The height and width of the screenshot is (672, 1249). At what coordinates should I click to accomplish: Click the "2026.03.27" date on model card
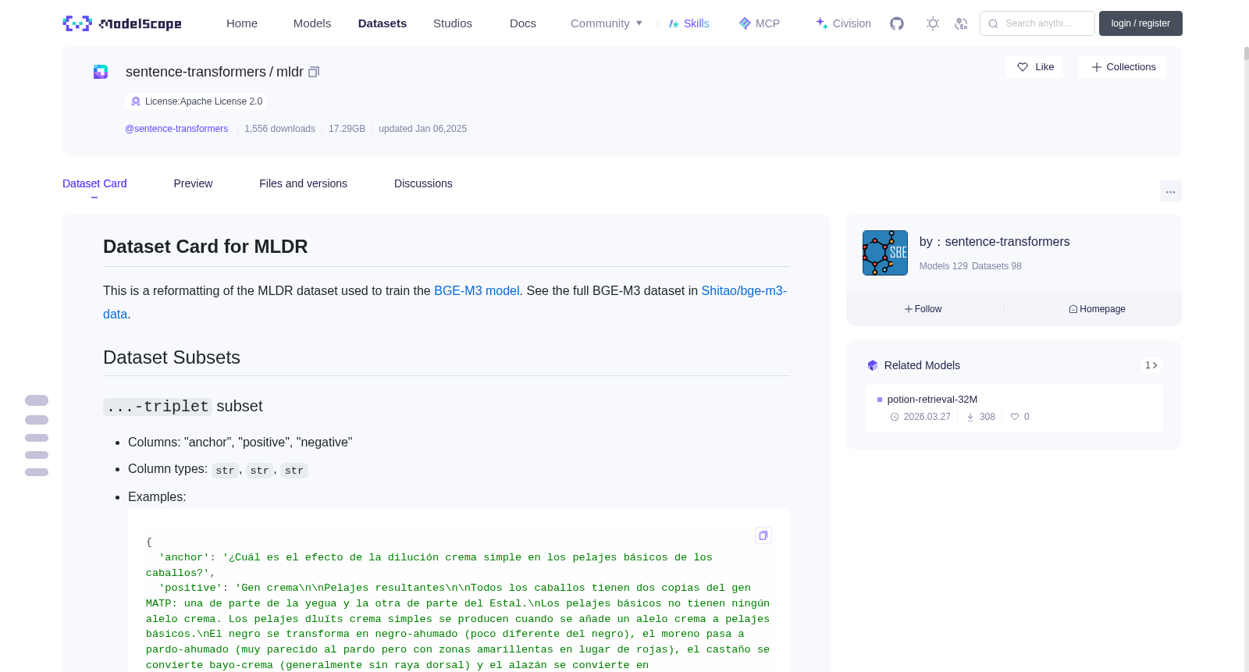click(x=927, y=417)
